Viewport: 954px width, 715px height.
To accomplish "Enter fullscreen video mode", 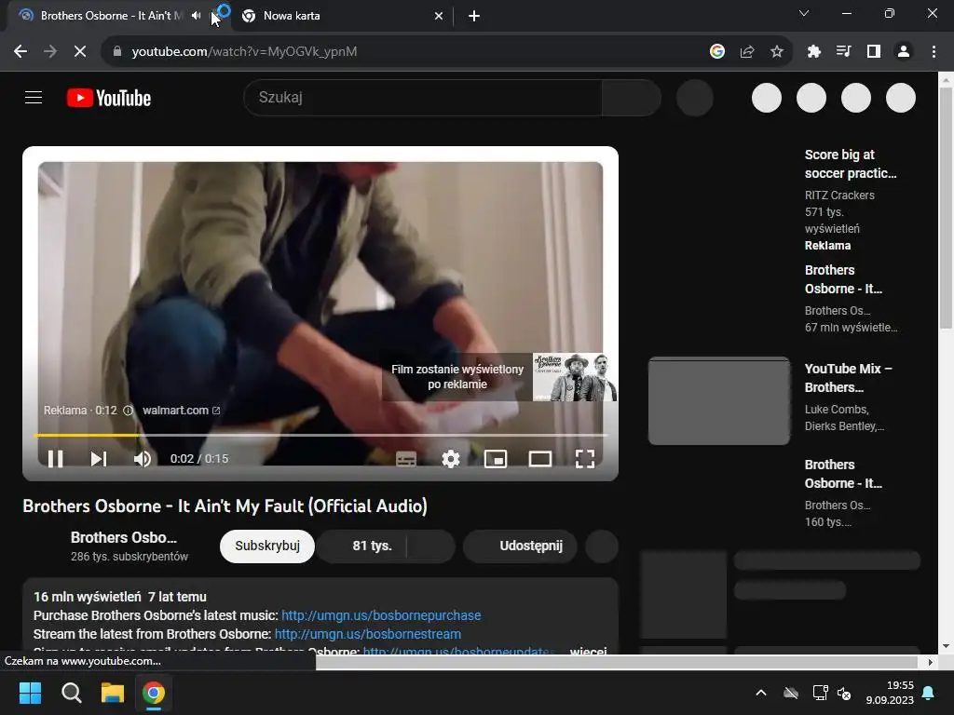I will [x=585, y=458].
